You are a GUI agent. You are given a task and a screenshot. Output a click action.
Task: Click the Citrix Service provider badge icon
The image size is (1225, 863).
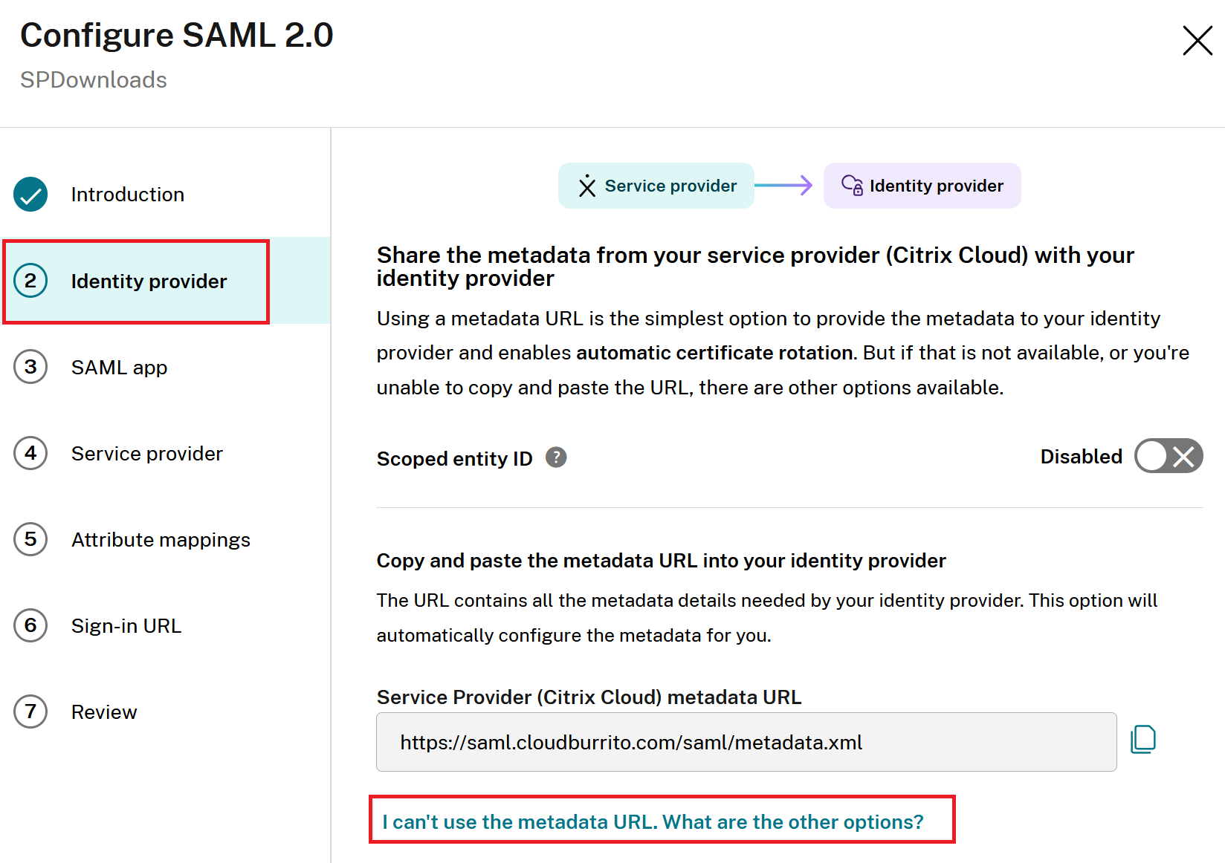(x=587, y=186)
